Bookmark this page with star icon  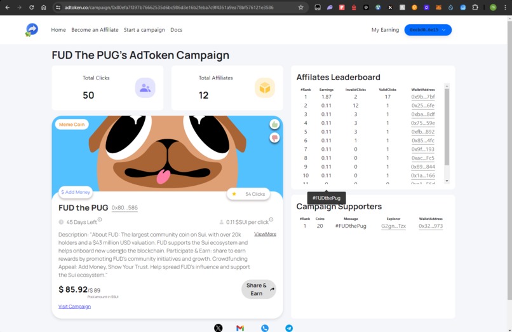click(x=300, y=7)
